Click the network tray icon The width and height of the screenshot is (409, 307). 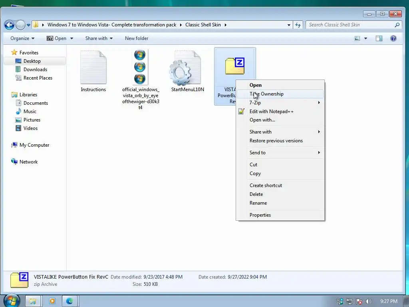tap(349, 301)
